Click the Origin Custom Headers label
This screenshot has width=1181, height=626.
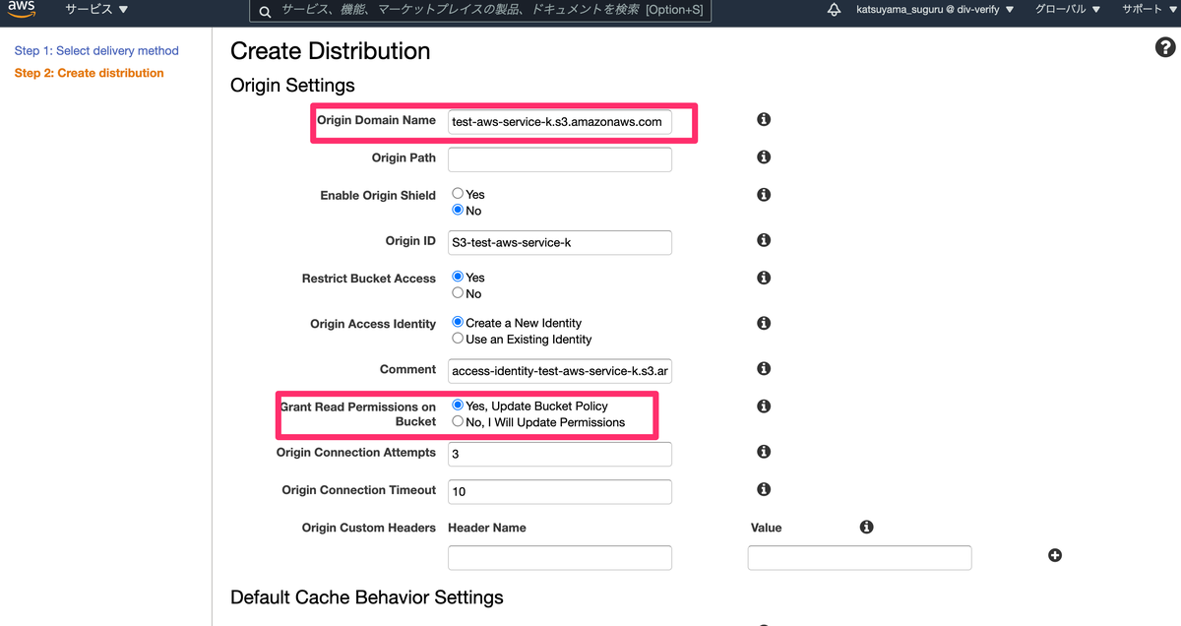[369, 528]
